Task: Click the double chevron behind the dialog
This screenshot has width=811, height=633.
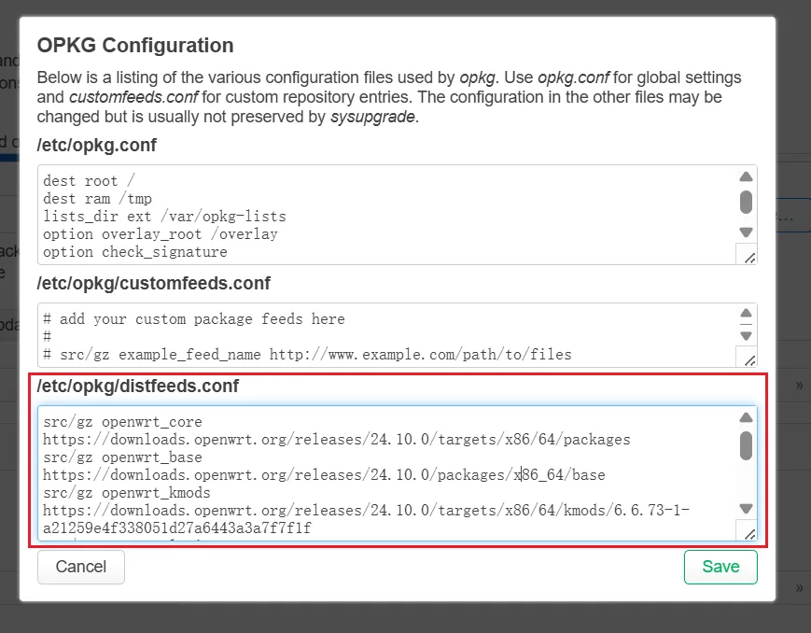Action: (x=800, y=385)
